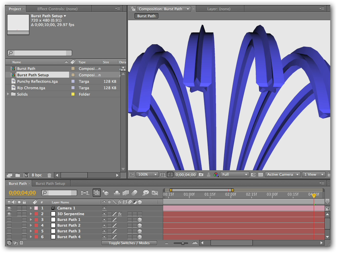Click Toggle Switches / Modes button
The image size is (337, 253).
[129, 243]
